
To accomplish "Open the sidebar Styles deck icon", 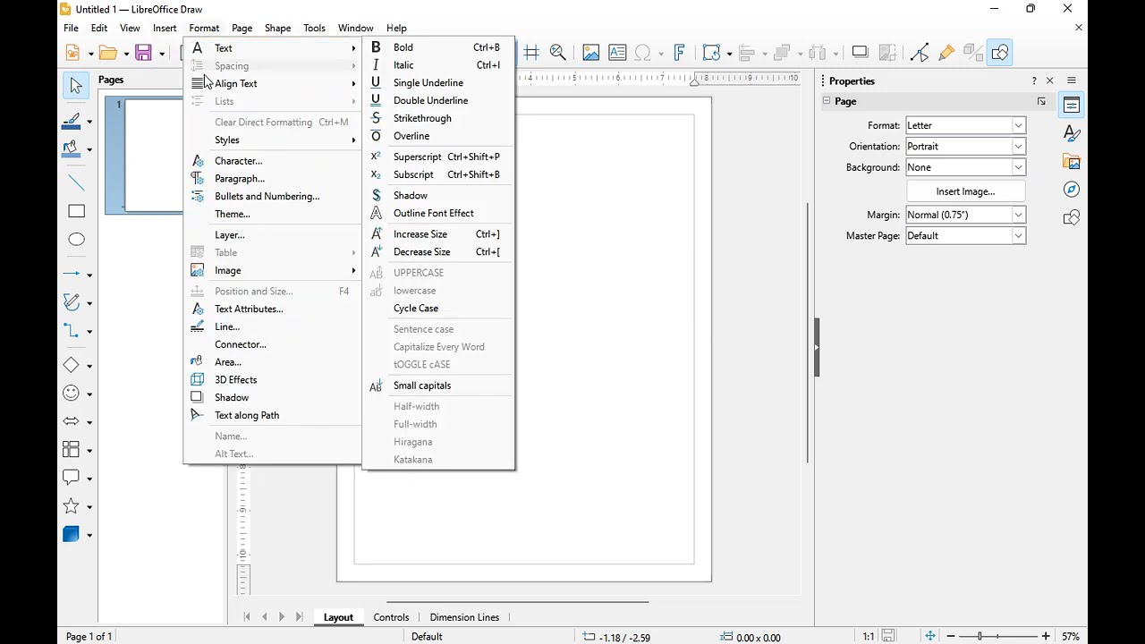I will click(x=1072, y=133).
